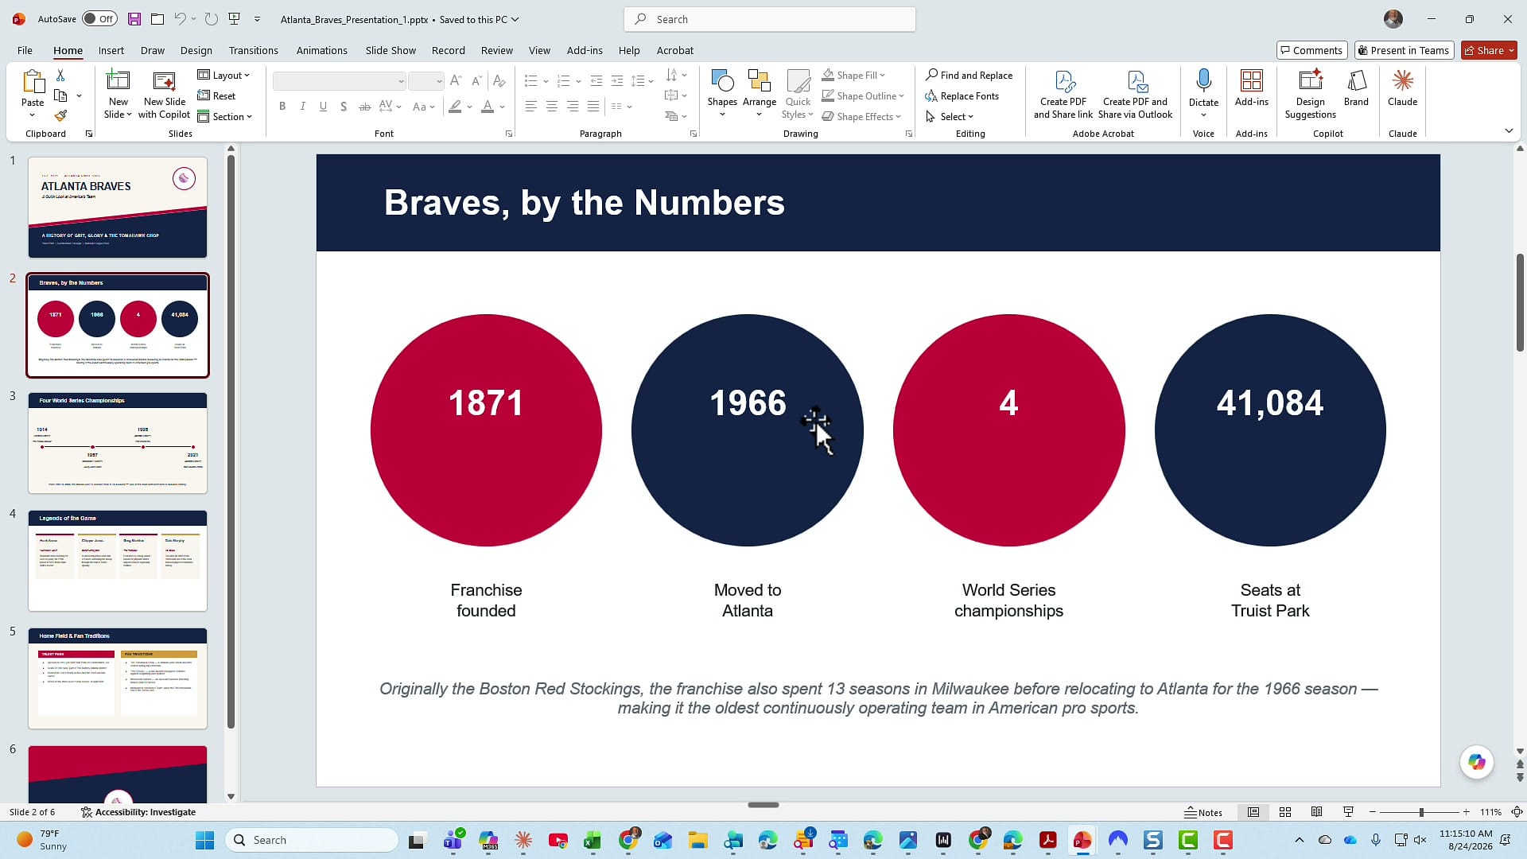The height and width of the screenshot is (859, 1527).
Task: Switch to Reading View in status bar
Action: 1316,812
